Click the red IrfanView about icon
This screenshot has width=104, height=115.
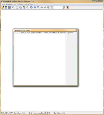coord(68,7)
